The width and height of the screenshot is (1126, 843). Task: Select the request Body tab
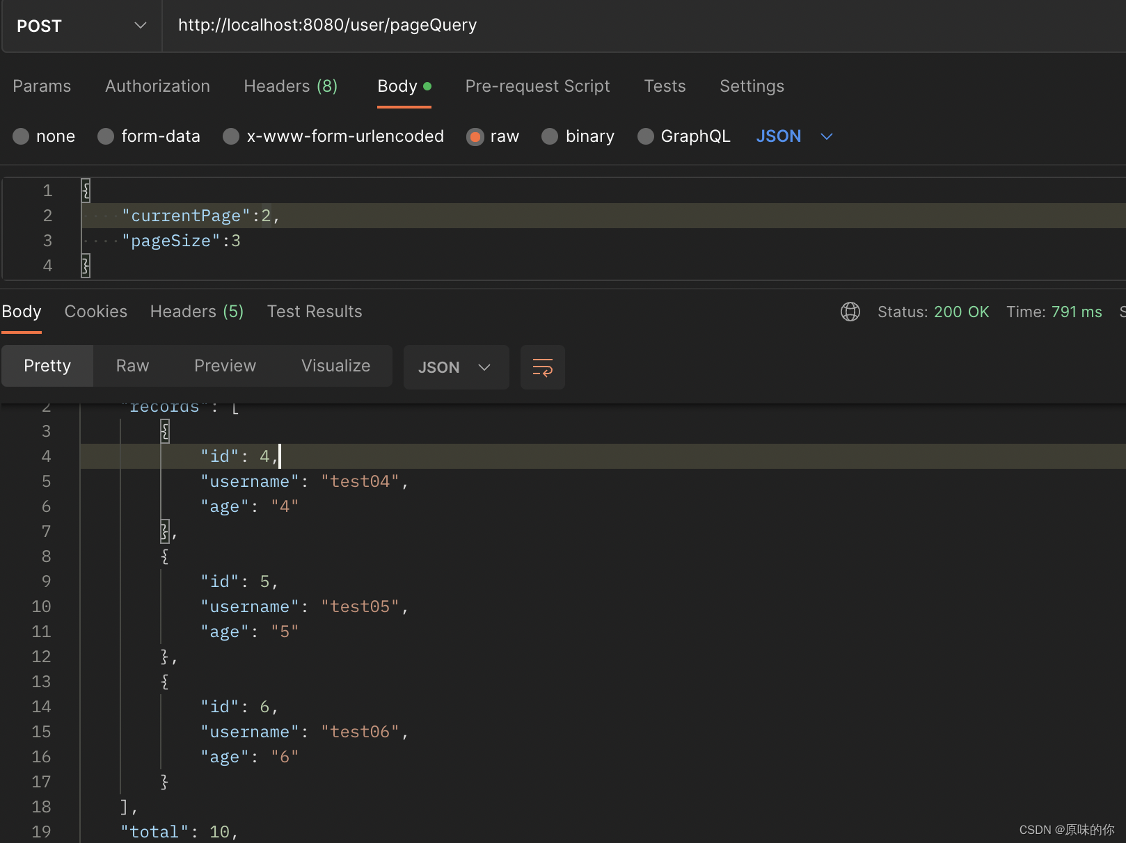404,86
